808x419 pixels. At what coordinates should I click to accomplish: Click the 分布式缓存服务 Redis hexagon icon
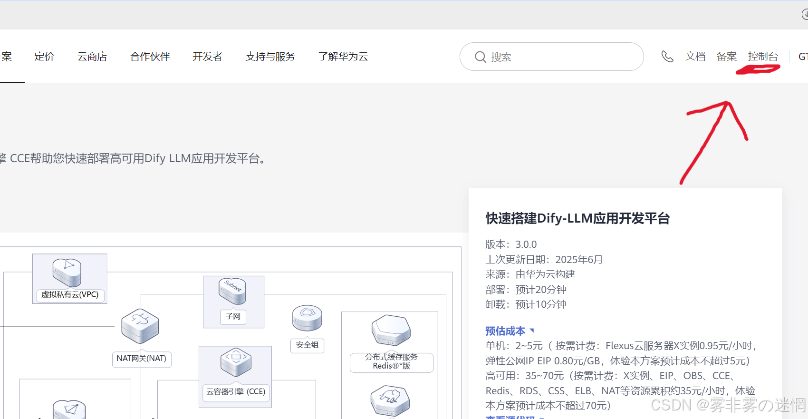tap(391, 331)
